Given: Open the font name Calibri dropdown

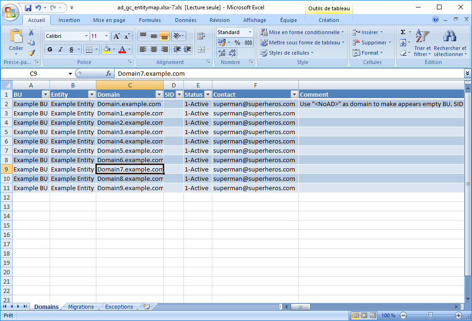Looking at the screenshot, I should click(x=86, y=36).
